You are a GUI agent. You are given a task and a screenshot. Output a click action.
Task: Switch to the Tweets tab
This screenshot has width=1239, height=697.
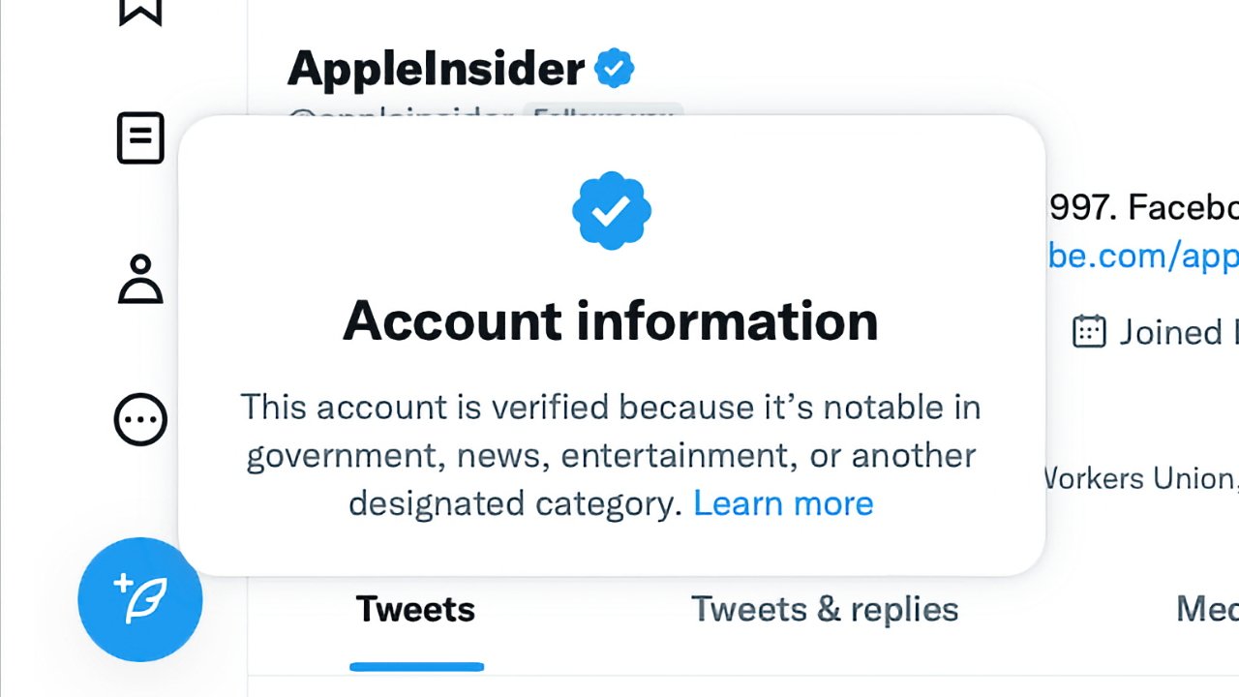415,609
